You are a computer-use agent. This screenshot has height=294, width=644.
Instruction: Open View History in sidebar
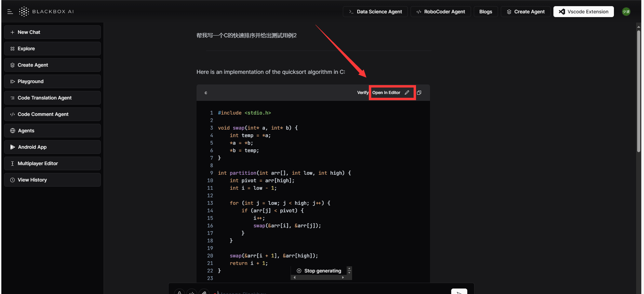(52, 180)
